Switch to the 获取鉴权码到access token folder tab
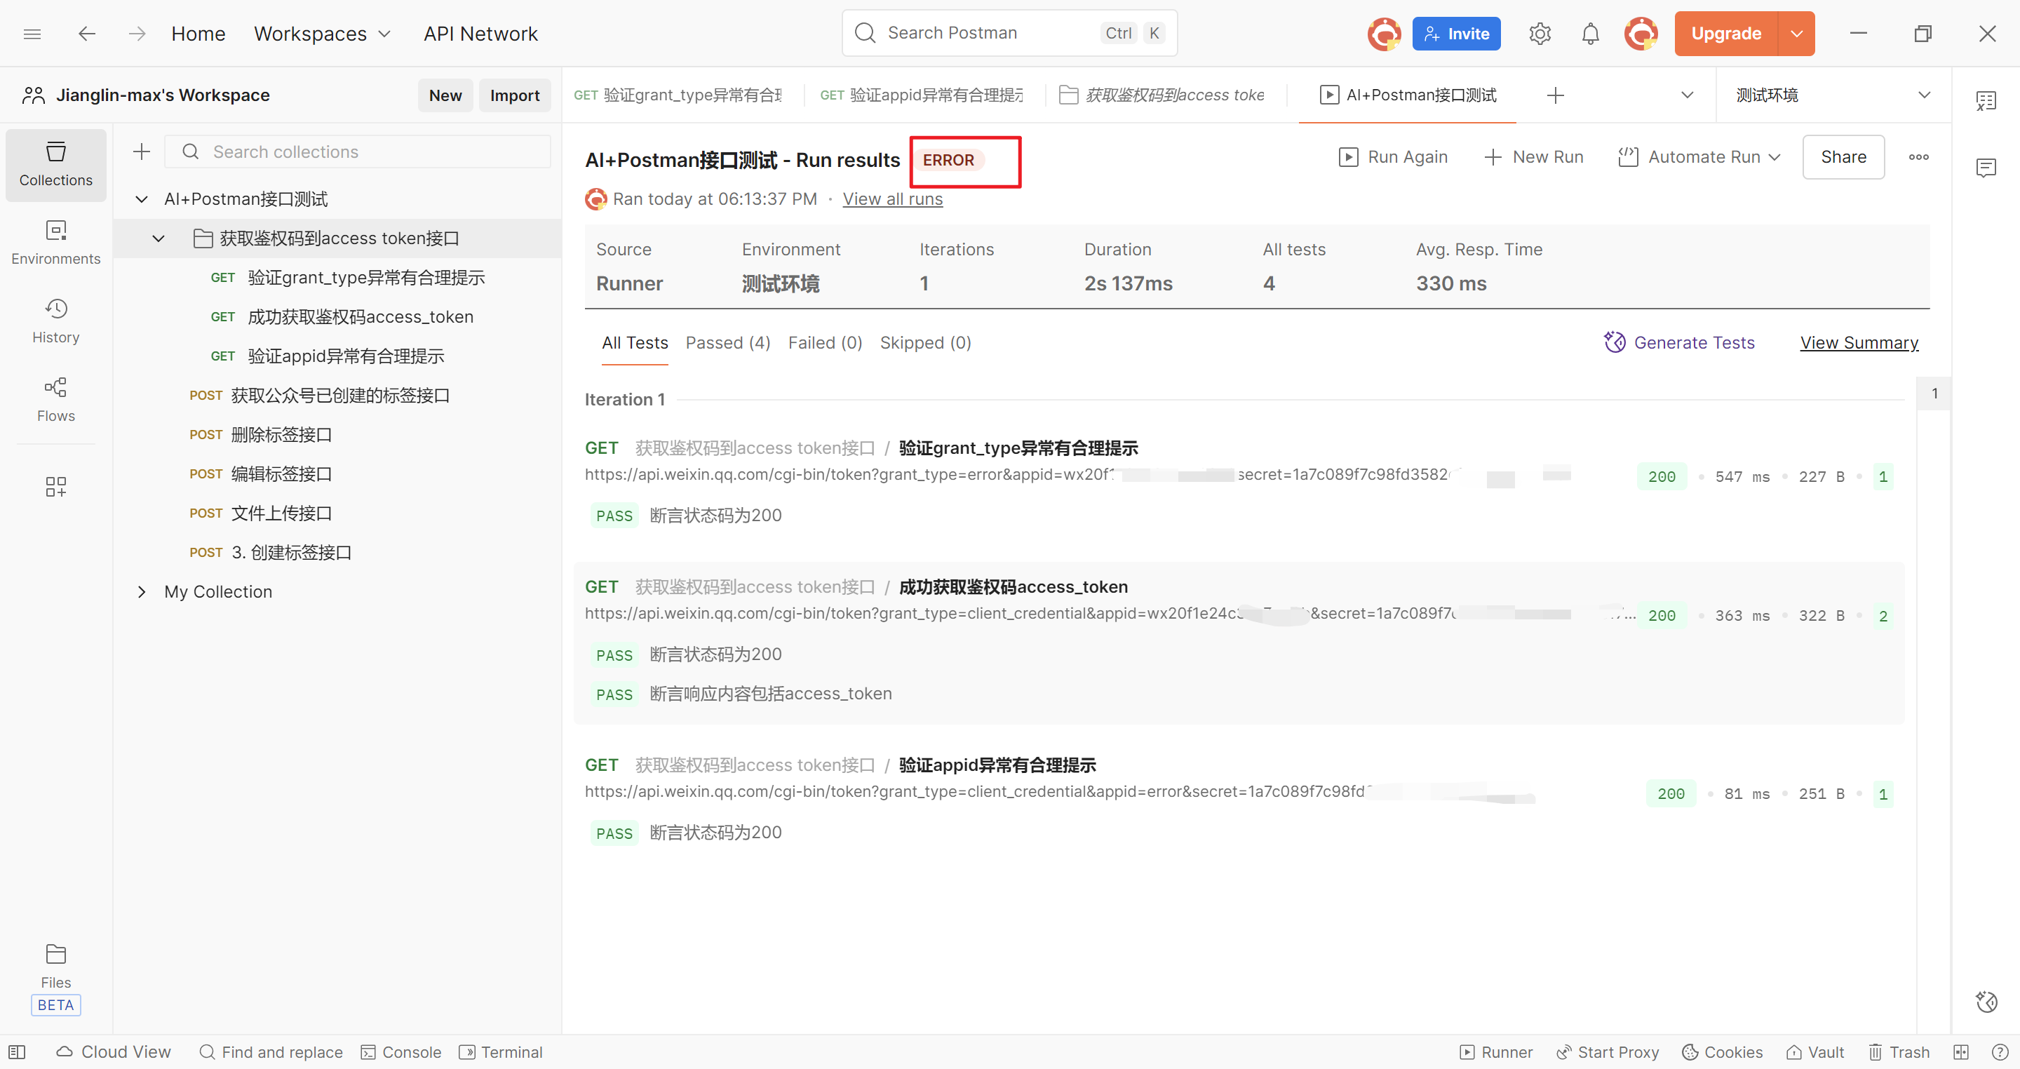Image resolution: width=2020 pixels, height=1069 pixels. (x=1161, y=95)
